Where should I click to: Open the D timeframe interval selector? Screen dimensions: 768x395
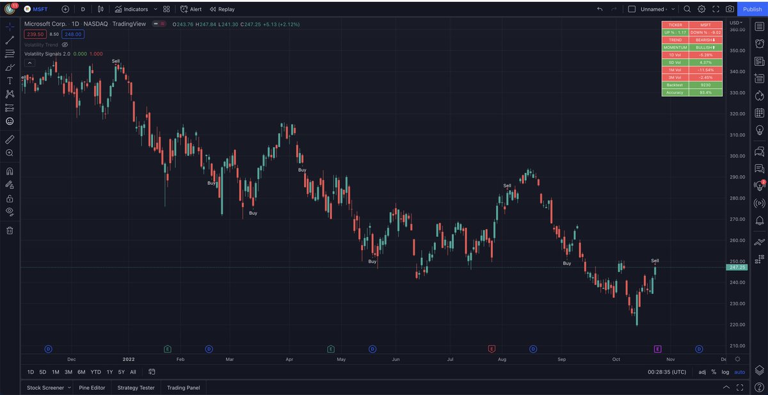[83, 9]
